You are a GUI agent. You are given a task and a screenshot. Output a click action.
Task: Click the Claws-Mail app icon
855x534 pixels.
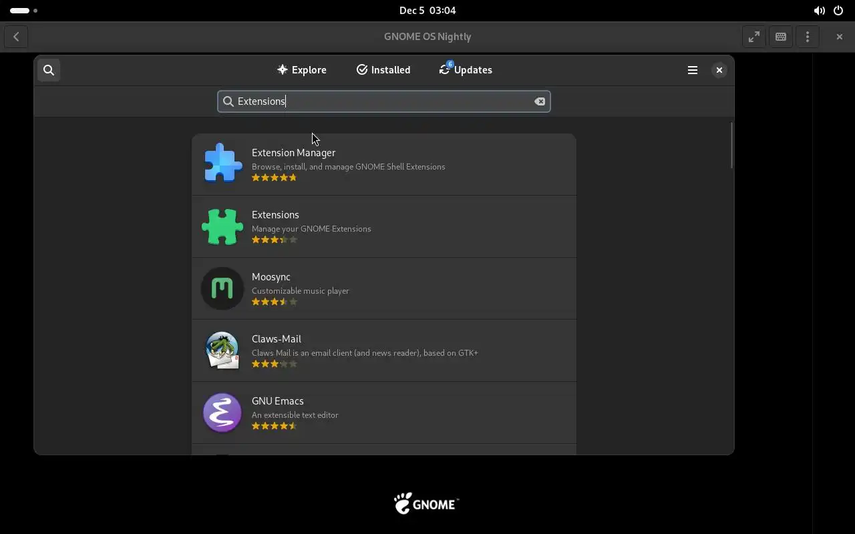point(222,350)
